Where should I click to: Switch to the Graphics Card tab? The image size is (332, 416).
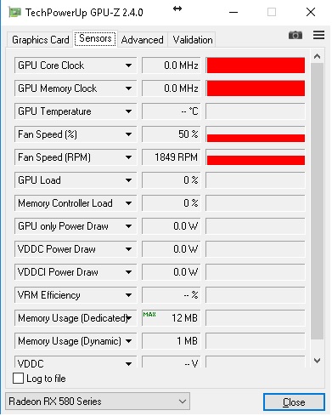[40, 40]
